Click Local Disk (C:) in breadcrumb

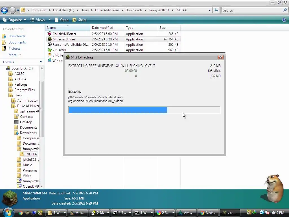pos(64,10)
